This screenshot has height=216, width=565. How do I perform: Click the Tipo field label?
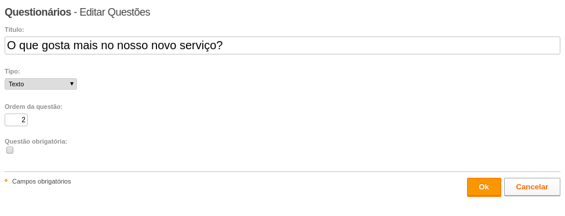click(x=12, y=71)
